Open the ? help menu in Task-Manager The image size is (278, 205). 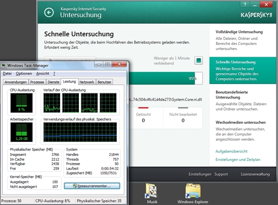[x=54, y=73]
